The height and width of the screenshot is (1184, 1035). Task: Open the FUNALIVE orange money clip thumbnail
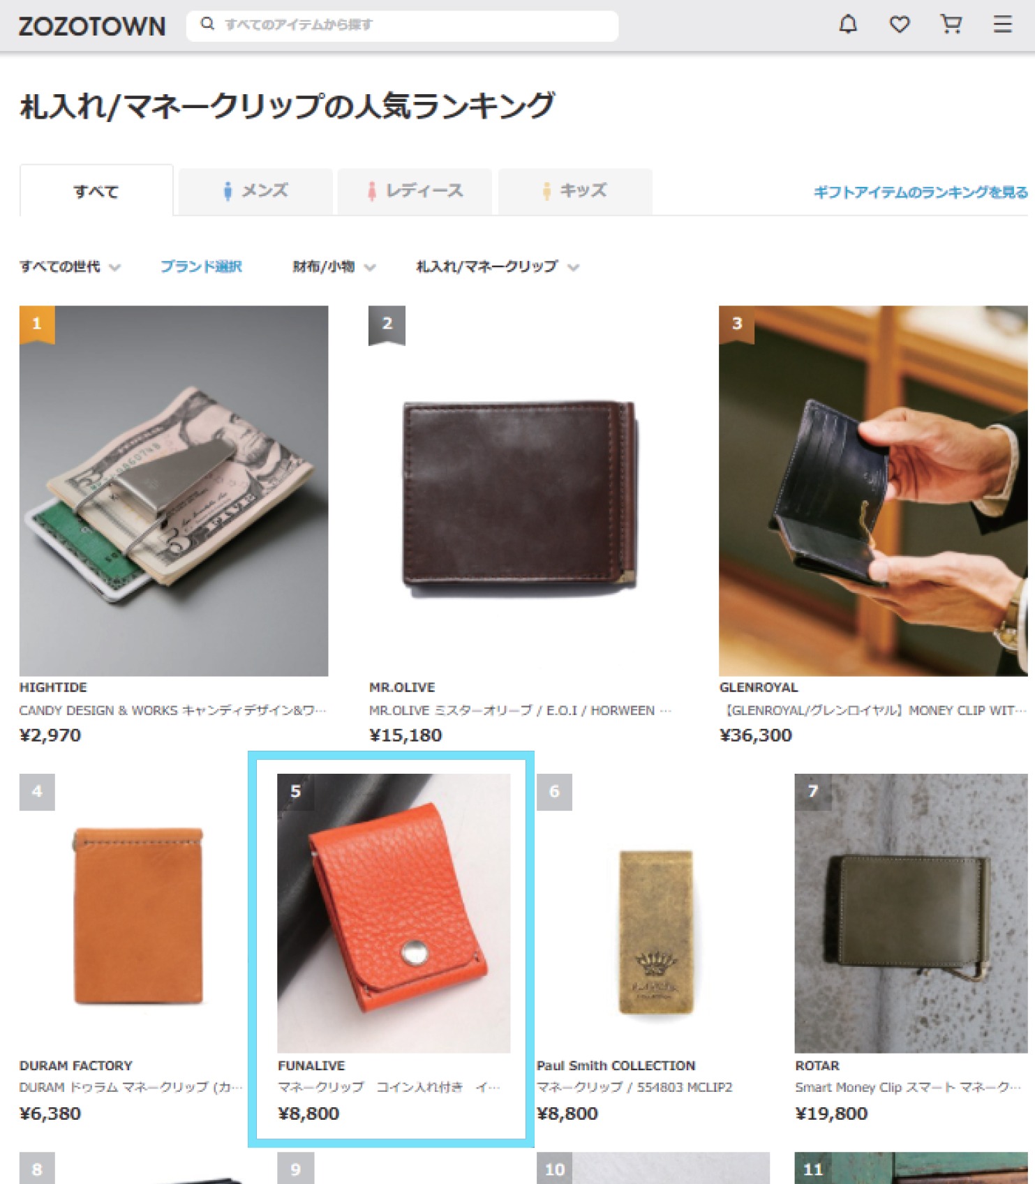(394, 913)
